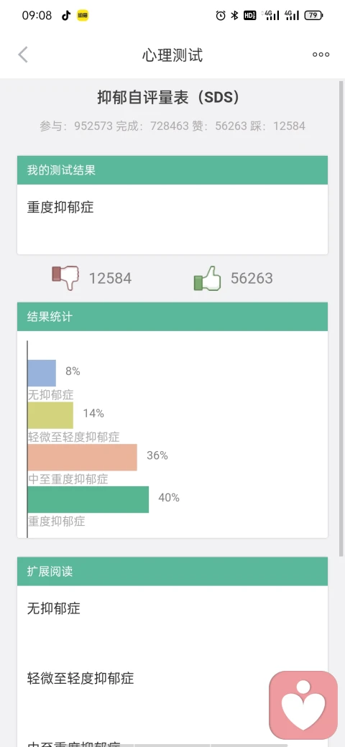Screen dimensions: 345x747
Task: Select the 结果统计 section header
Action: [x=172, y=316]
